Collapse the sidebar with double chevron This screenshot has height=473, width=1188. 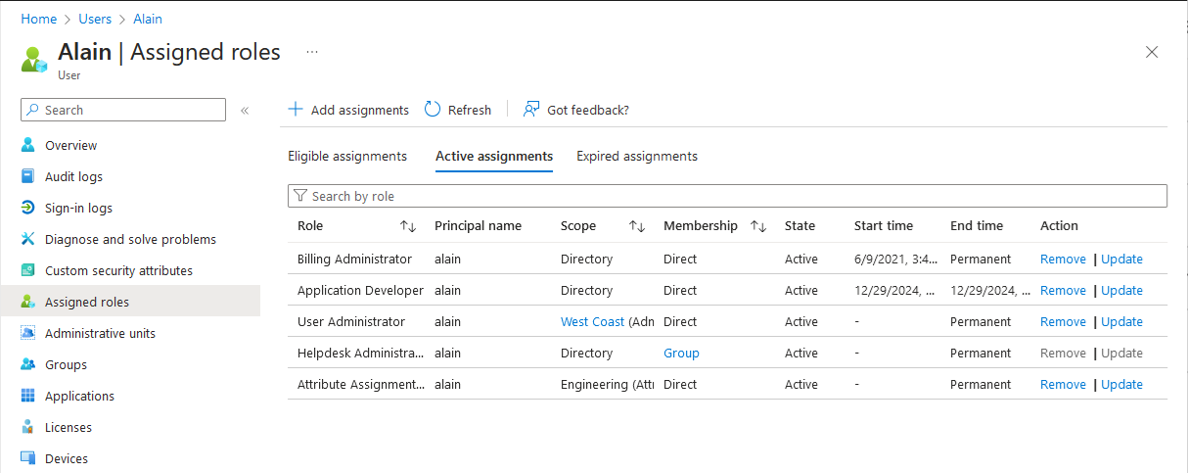coord(245,111)
